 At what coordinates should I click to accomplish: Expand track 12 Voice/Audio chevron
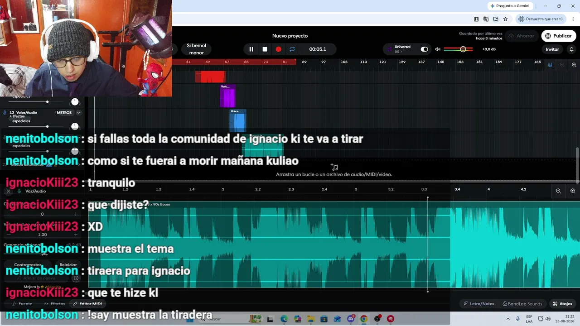pos(79,113)
